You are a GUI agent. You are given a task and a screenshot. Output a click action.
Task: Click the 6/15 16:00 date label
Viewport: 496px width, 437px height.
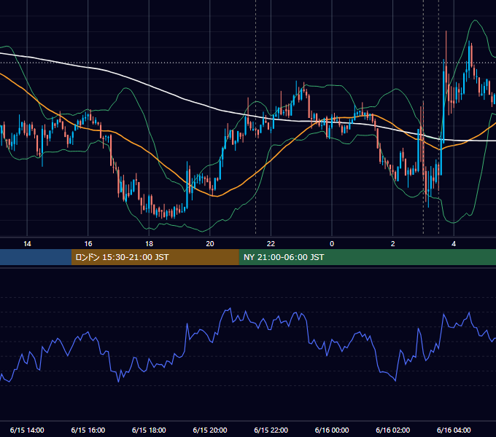[88, 430]
